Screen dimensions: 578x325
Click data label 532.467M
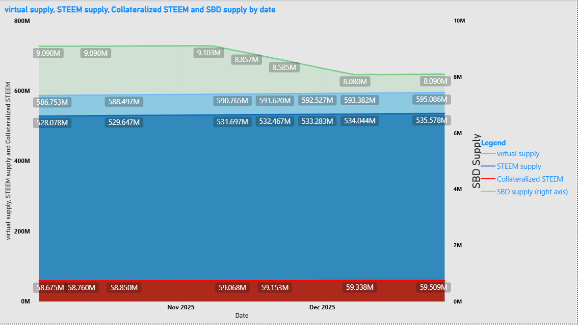tap(275, 121)
